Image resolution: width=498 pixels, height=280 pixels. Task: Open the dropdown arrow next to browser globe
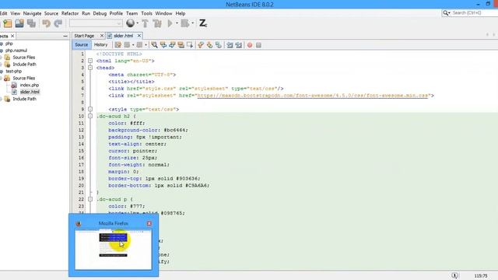137,23
